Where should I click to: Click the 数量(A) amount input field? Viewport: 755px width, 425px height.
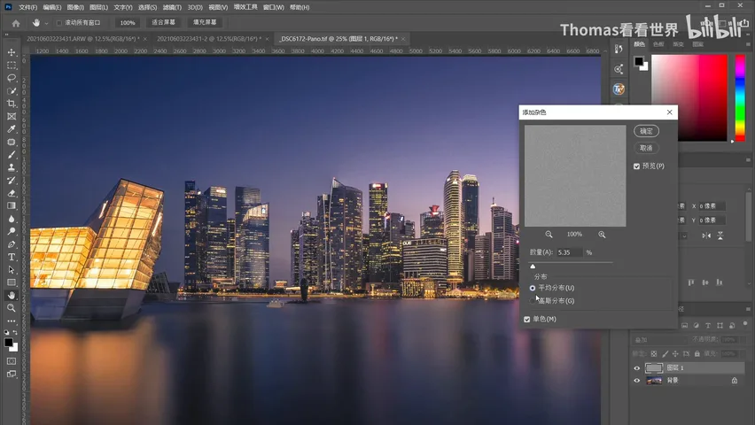(570, 252)
